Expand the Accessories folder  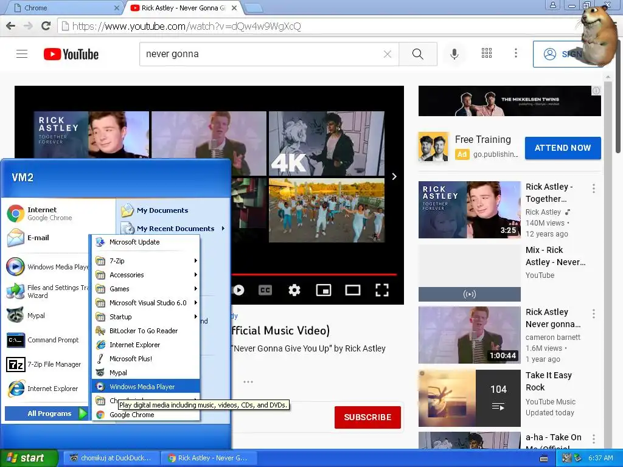[146, 275]
